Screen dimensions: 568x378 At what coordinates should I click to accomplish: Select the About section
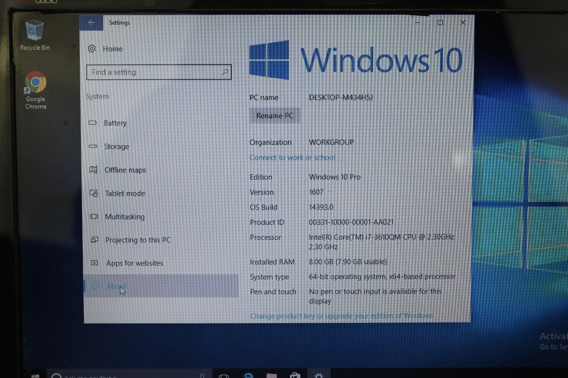[x=161, y=286]
